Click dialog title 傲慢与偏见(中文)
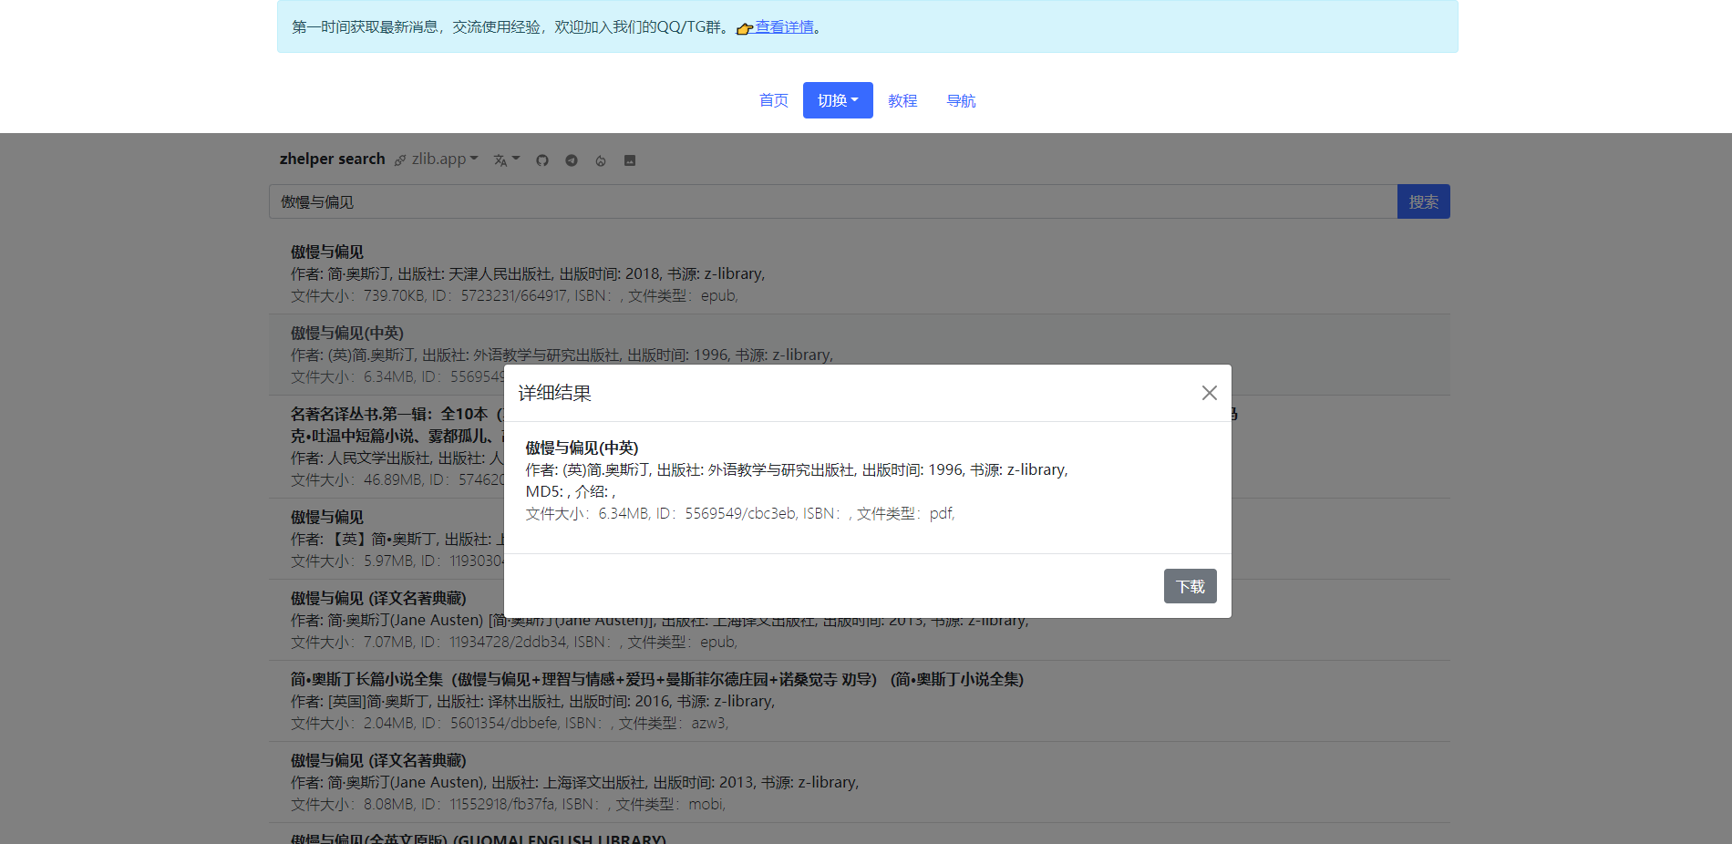The width and height of the screenshot is (1732, 844). pyautogui.click(x=582, y=448)
